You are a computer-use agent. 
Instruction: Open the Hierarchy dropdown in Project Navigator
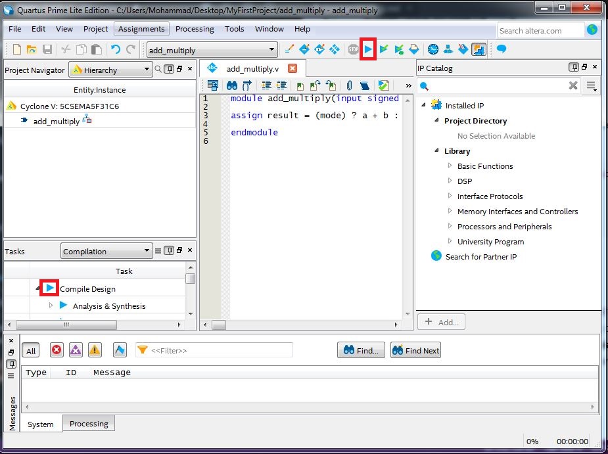[x=110, y=70]
